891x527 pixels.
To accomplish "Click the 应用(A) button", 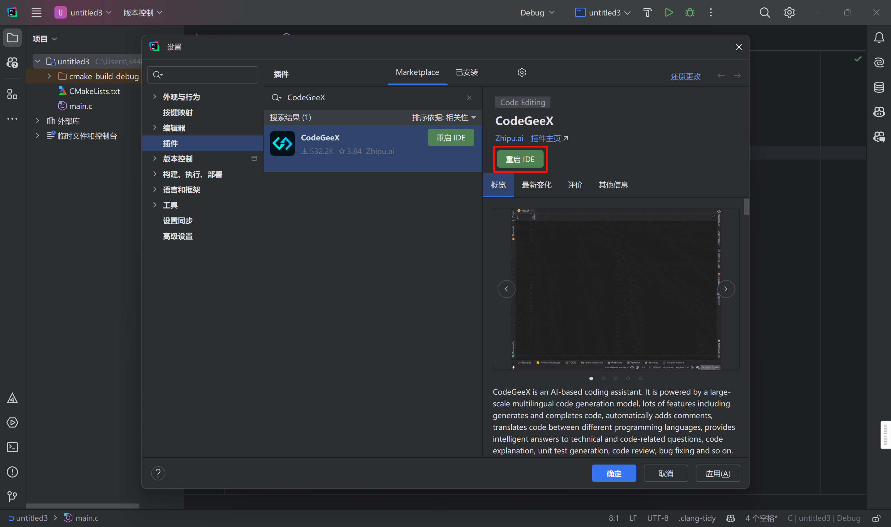I will tap(718, 473).
